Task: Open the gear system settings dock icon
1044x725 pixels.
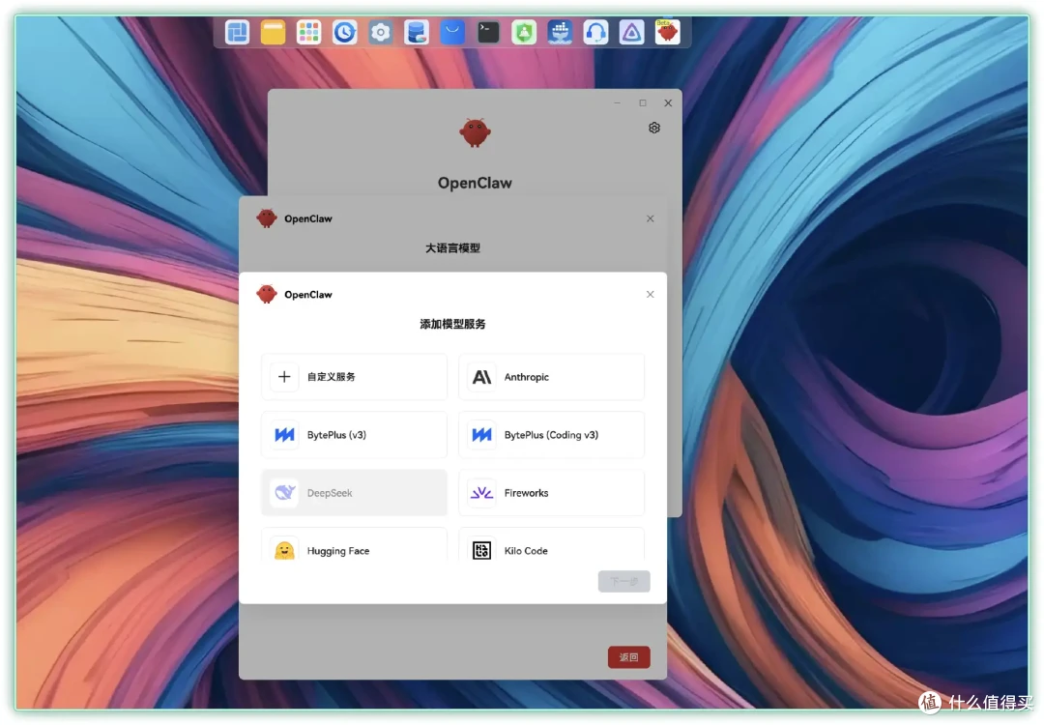Action: [381, 32]
